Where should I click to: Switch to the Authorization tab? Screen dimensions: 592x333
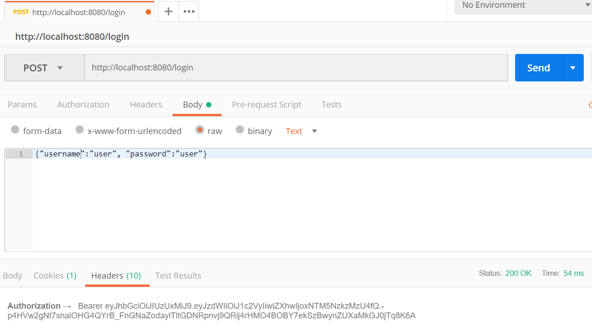[x=83, y=104]
